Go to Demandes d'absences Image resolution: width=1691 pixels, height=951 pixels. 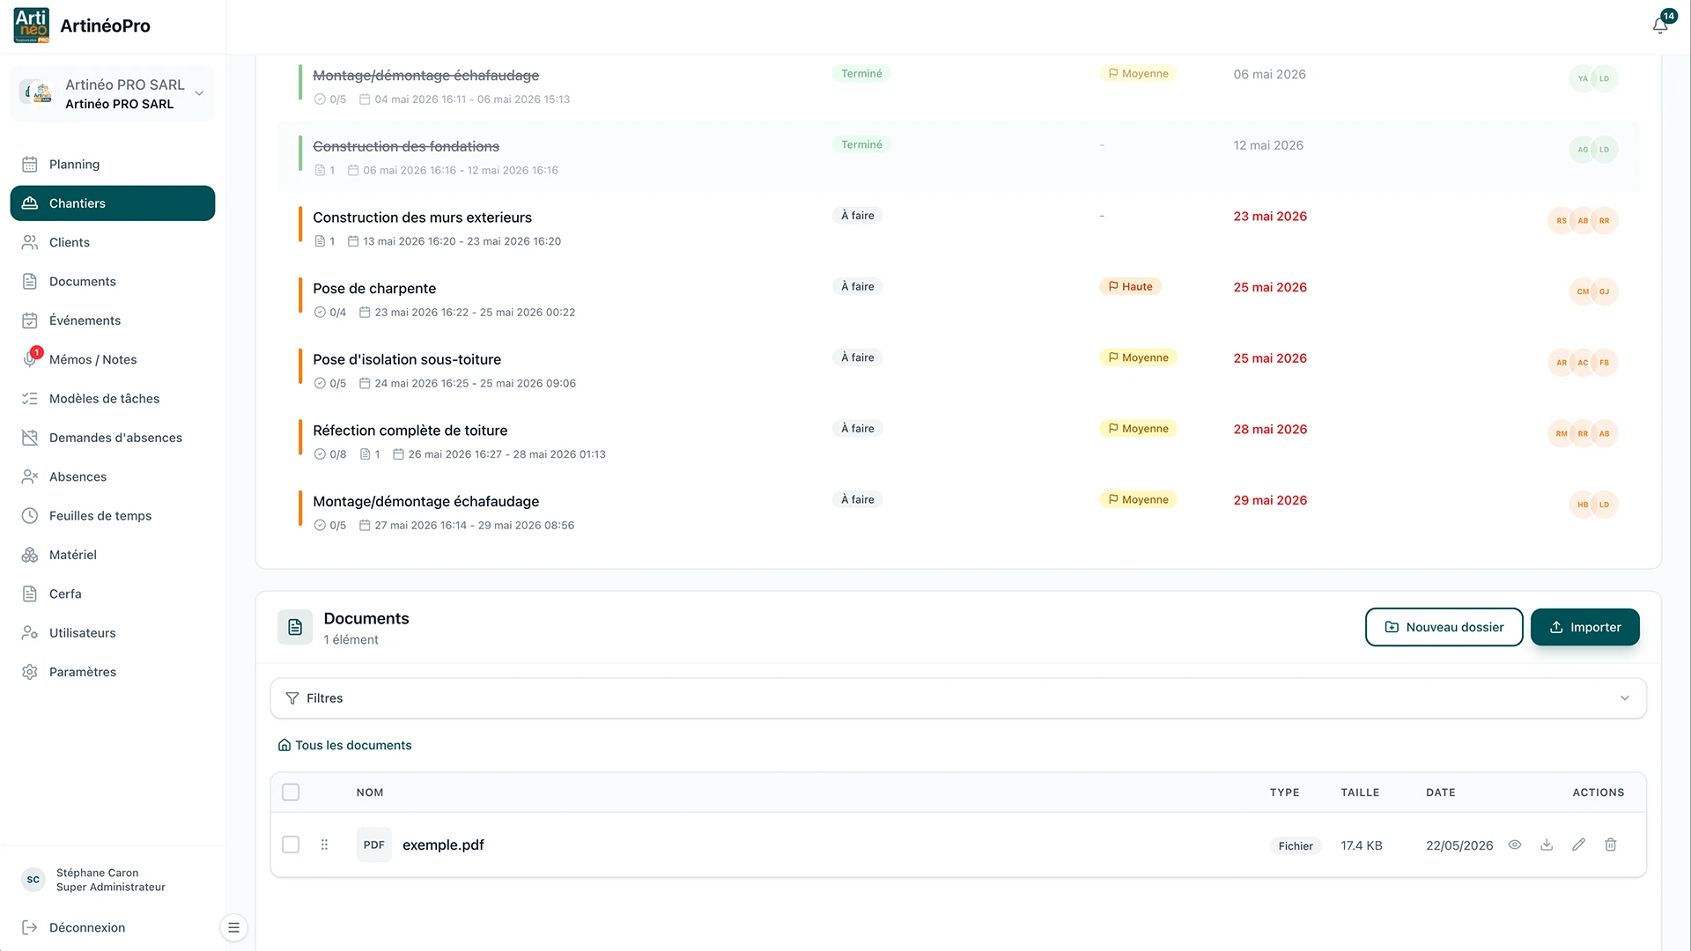coord(113,438)
